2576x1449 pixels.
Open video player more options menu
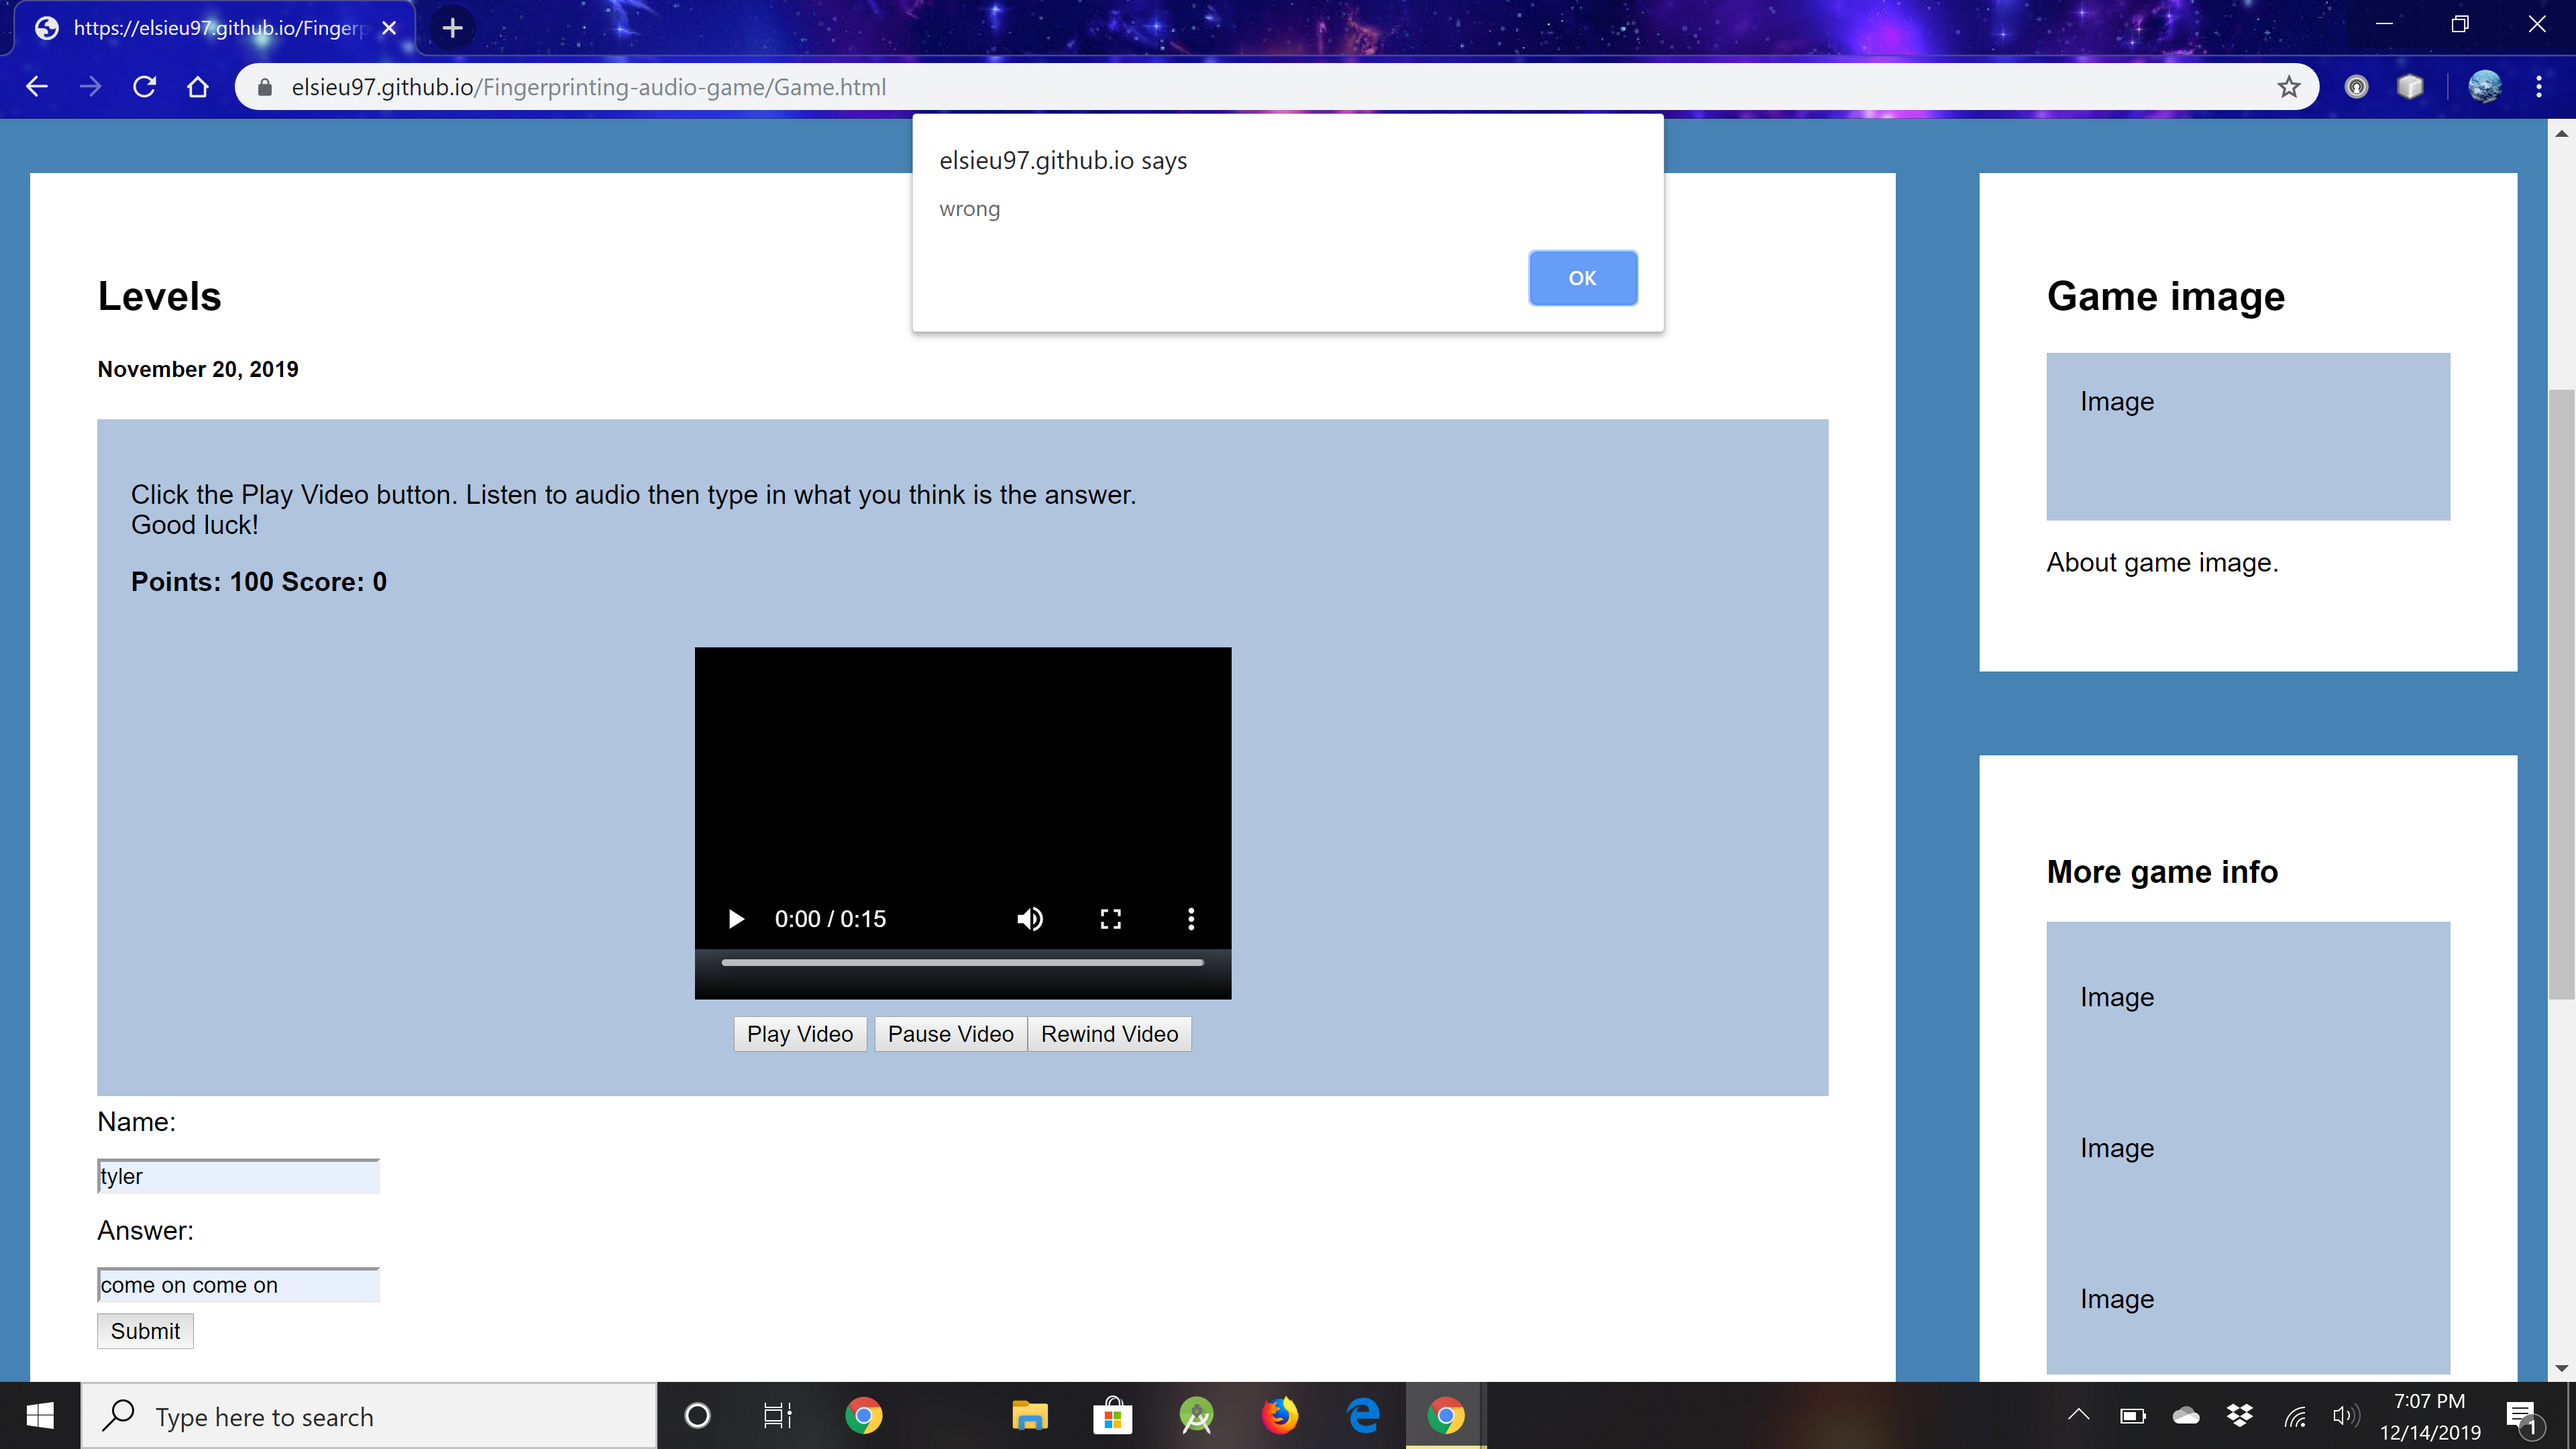(1190, 919)
